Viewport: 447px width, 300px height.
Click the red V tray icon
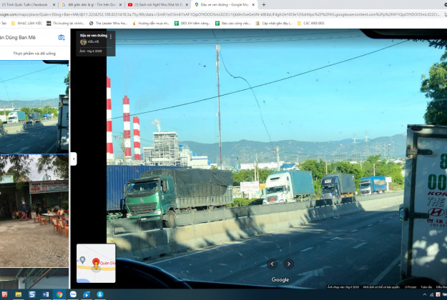(438, 294)
